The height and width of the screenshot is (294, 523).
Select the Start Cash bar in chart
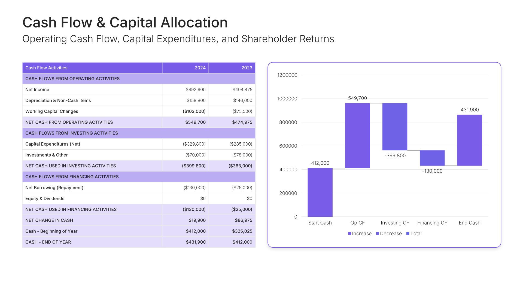320,192
